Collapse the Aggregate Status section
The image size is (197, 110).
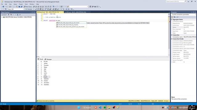(x=172, y=20)
